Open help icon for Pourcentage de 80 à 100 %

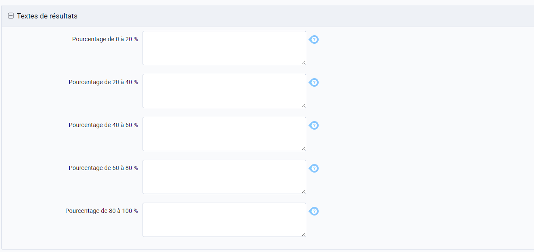[314, 211]
